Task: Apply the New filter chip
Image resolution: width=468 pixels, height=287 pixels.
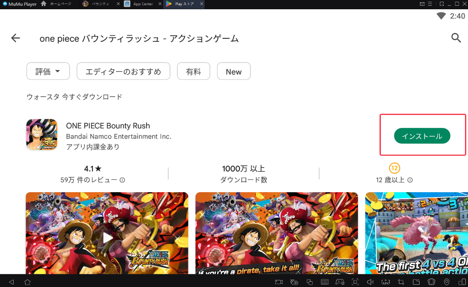Action: click(x=234, y=71)
